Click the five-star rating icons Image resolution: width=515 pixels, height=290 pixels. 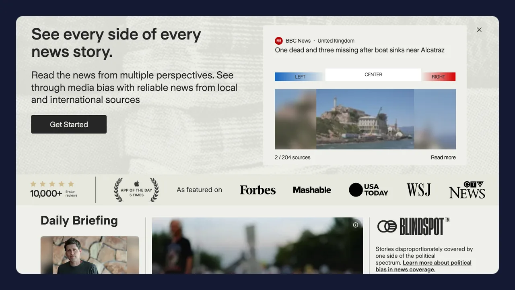click(x=52, y=184)
